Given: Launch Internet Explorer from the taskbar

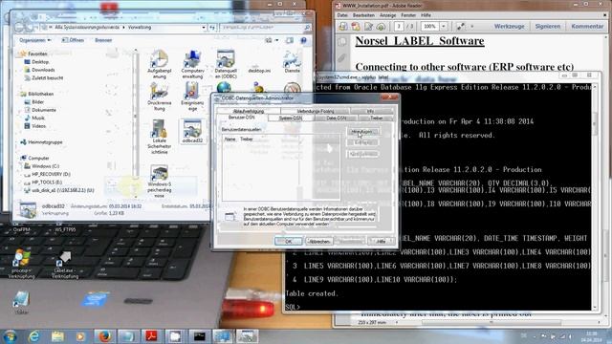Looking at the screenshot, I should (34, 336).
